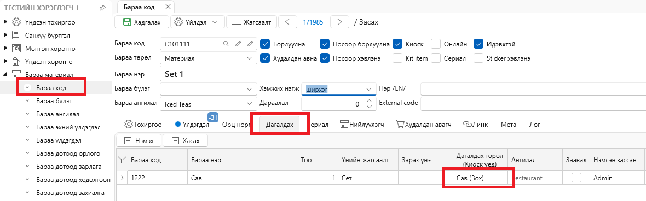Switch to the Лог tab
Viewport: 646px width, 201px height.
pos(535,124)
